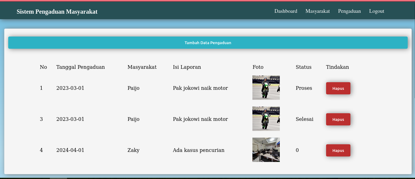
Task: Open the Dashboard nav link
Action: click(286, 11)
